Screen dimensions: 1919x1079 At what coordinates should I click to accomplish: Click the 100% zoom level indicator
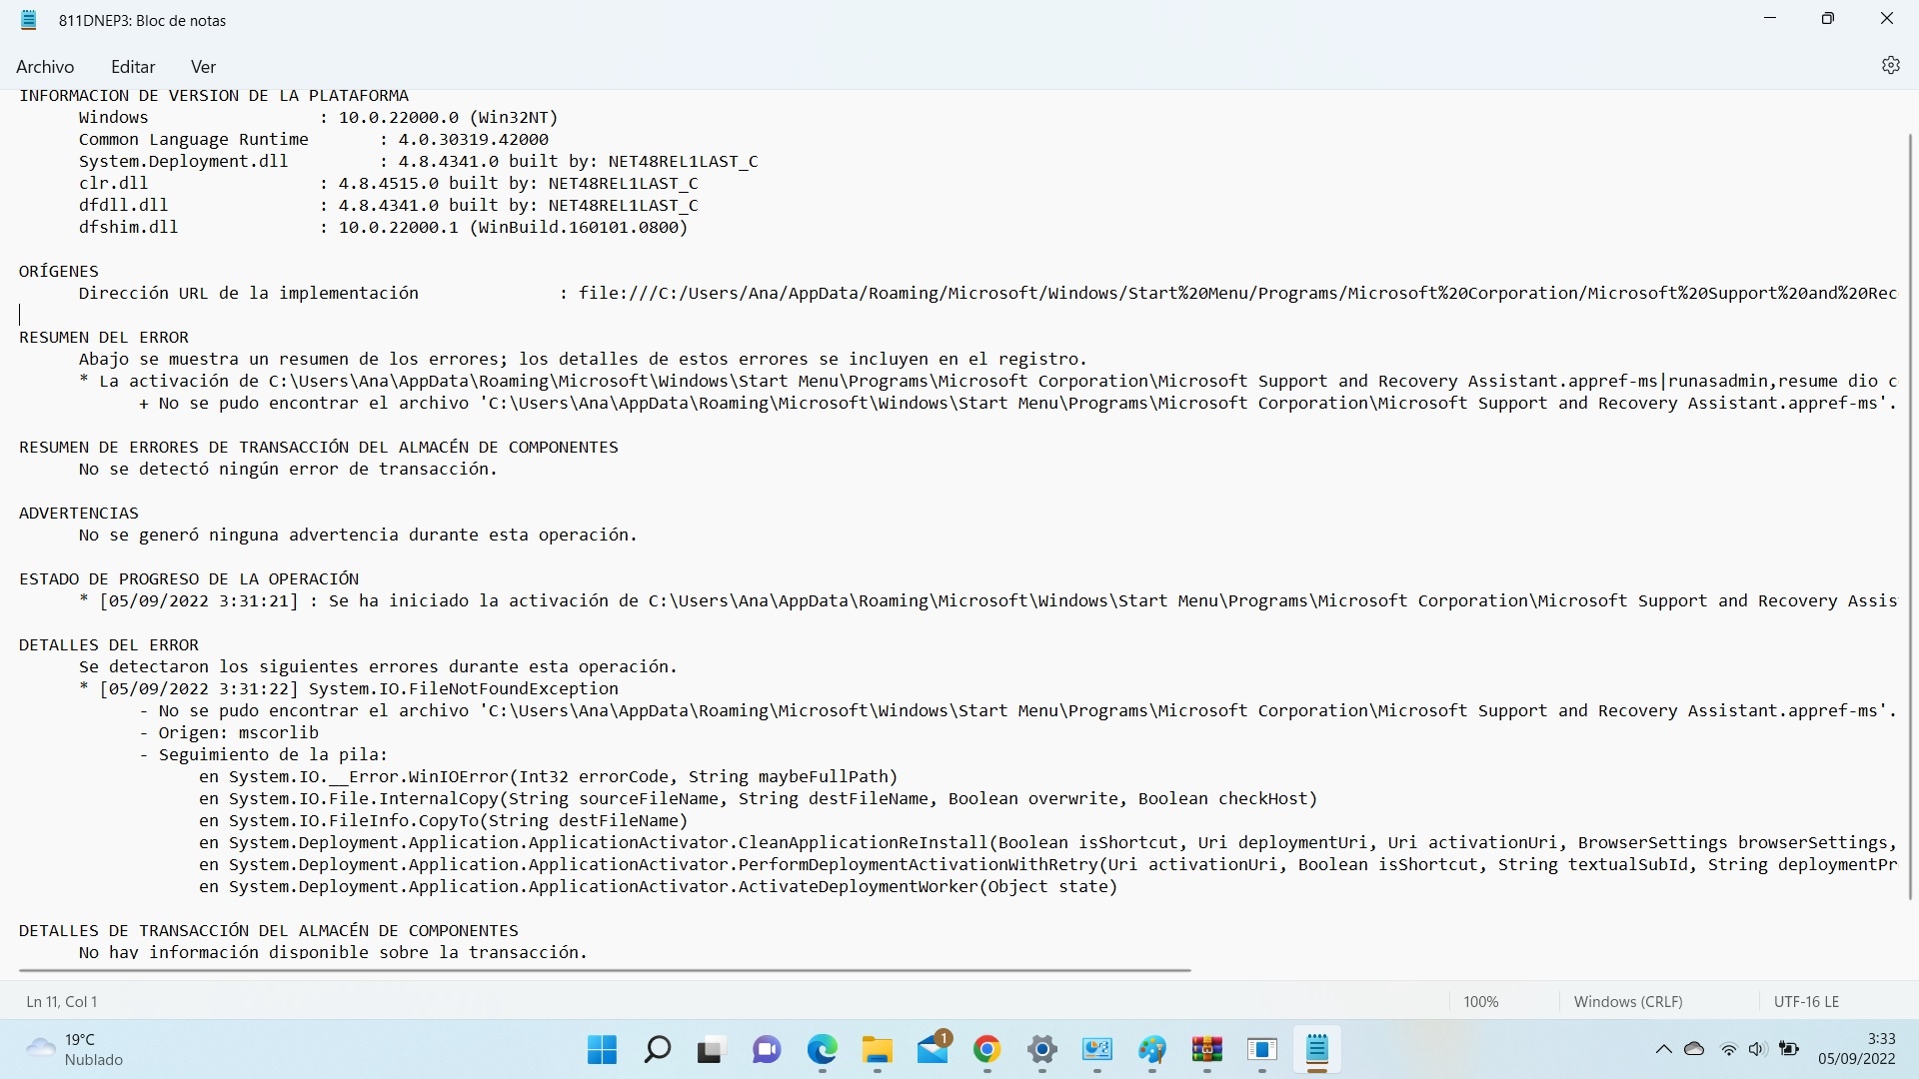click(x=1480, y=1001)
